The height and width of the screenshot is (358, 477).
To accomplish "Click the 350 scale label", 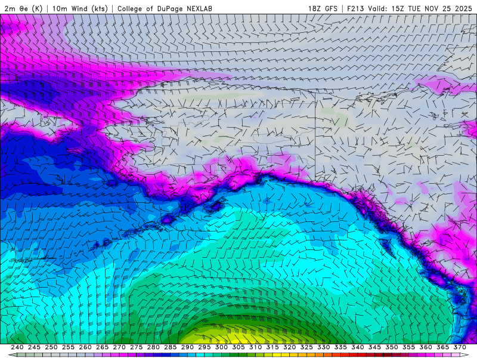I will (392, 347).
